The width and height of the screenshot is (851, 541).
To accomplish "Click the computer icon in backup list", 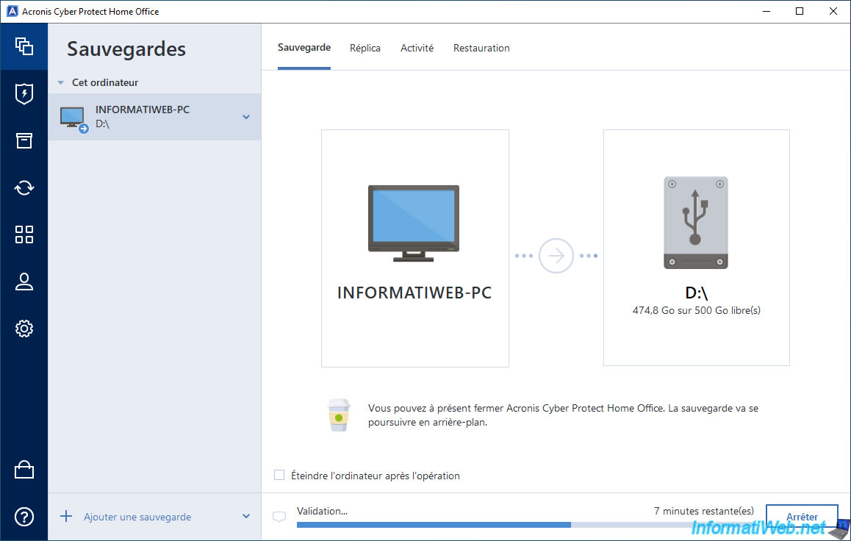I will pyautogui.click(x=73, y=119).
